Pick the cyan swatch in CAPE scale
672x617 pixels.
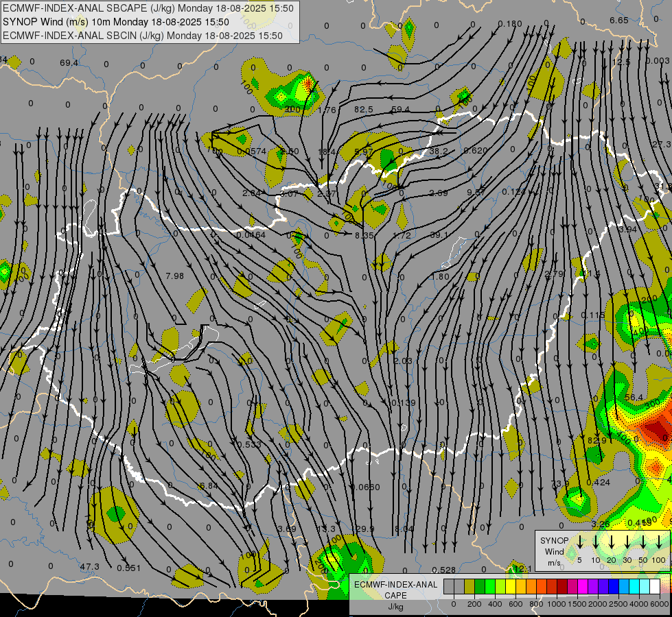point(634,586)
